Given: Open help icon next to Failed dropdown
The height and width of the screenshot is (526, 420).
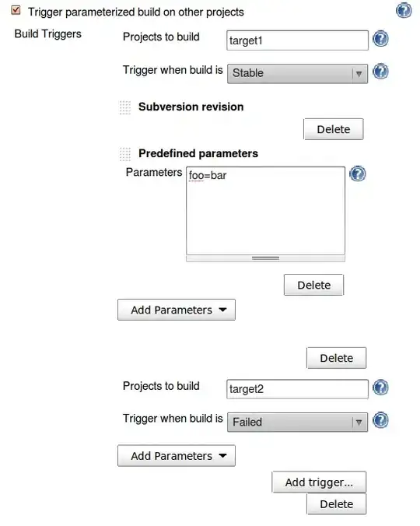Looking at the screenshot, I should [x=380, y=420].
